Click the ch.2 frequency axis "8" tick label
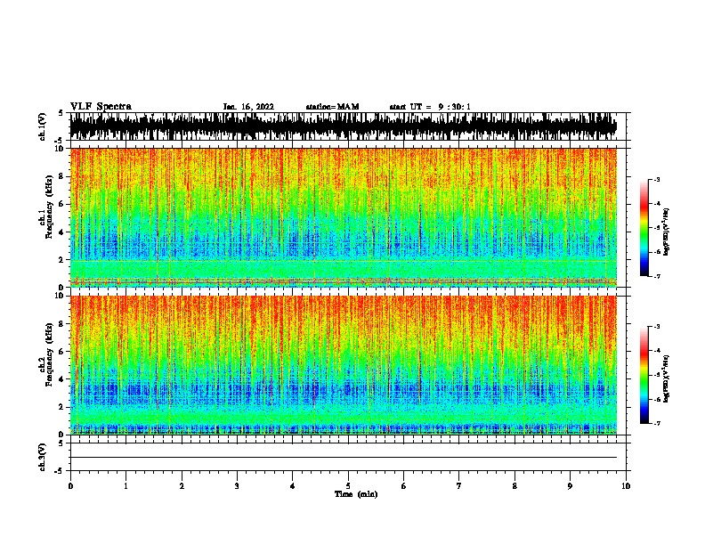The height and width of the screenshot is (545, 705). pyautogui.click(x=61, y=324)
